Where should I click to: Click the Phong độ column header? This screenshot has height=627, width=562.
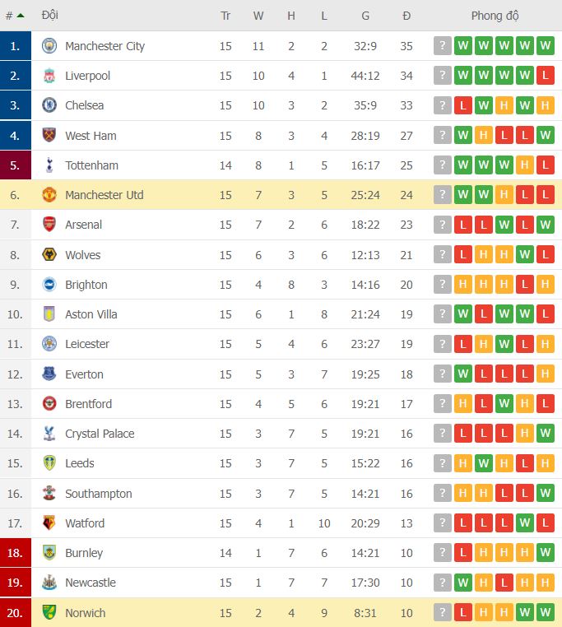[495, 16]
